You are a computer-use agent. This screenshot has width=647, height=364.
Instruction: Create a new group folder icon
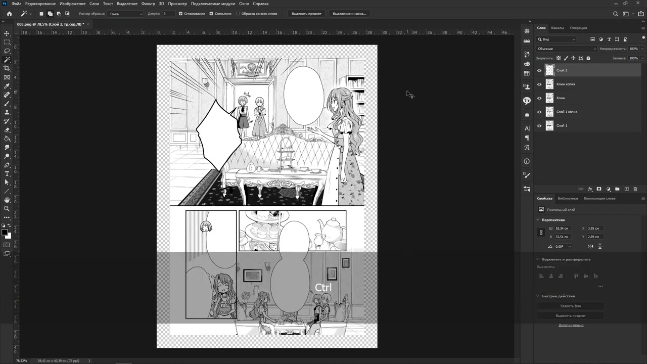click(617, 189)
